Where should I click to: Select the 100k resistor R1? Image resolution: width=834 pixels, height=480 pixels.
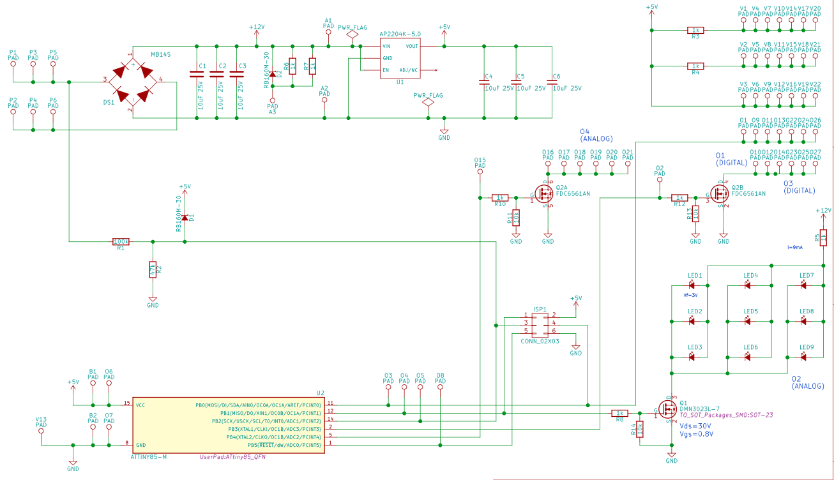pos(121,242)
